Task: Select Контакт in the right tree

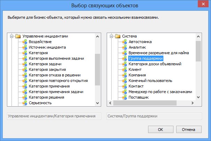Action: [x=136, y=86]
